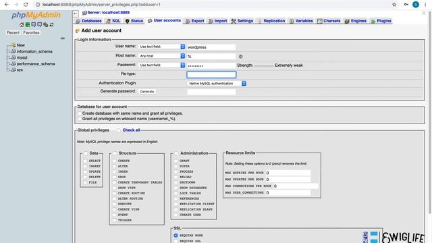Click the sys database icon
Viewport: 432px width, 243px height.
pyautogui.click(x=13, y=70)
